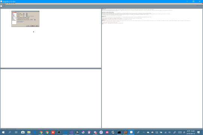Screen dimensions: 203x135
Task: Click the Aseprite logo in the title bar
Action: 1,1
